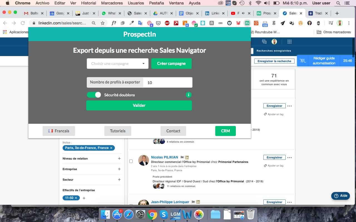Open Finder from the Dock

pyautogui.click(x=105, y=214)
